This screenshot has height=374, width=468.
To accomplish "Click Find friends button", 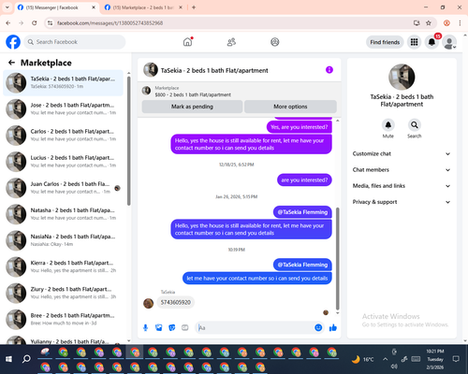I will tap(385, 42).
